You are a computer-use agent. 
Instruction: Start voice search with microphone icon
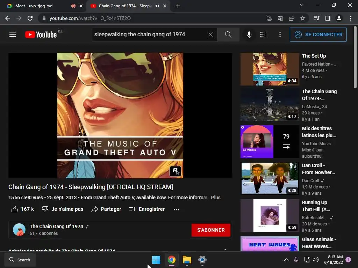[249, 35]
